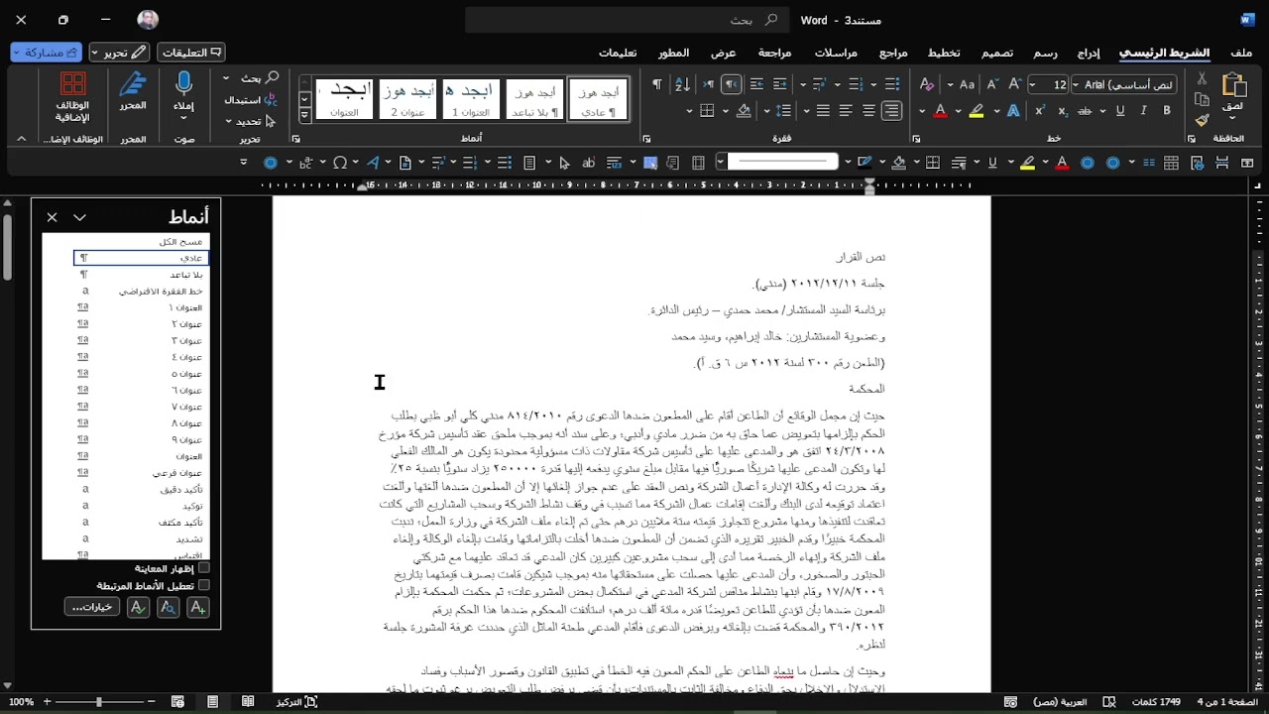1269x714 pixels.
Task: Select the Heading 2 (عنوان 2) style thumbnail
Action: (x=407, y=99)
